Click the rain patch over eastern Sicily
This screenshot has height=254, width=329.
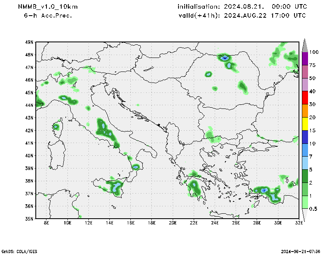pyautogui.click(x=116, y=187)
